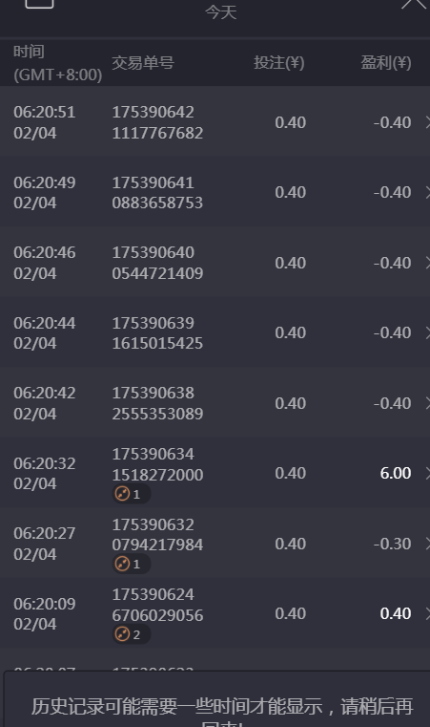
Task: Click the history loading notice message
Action: (x=222, y=710)
